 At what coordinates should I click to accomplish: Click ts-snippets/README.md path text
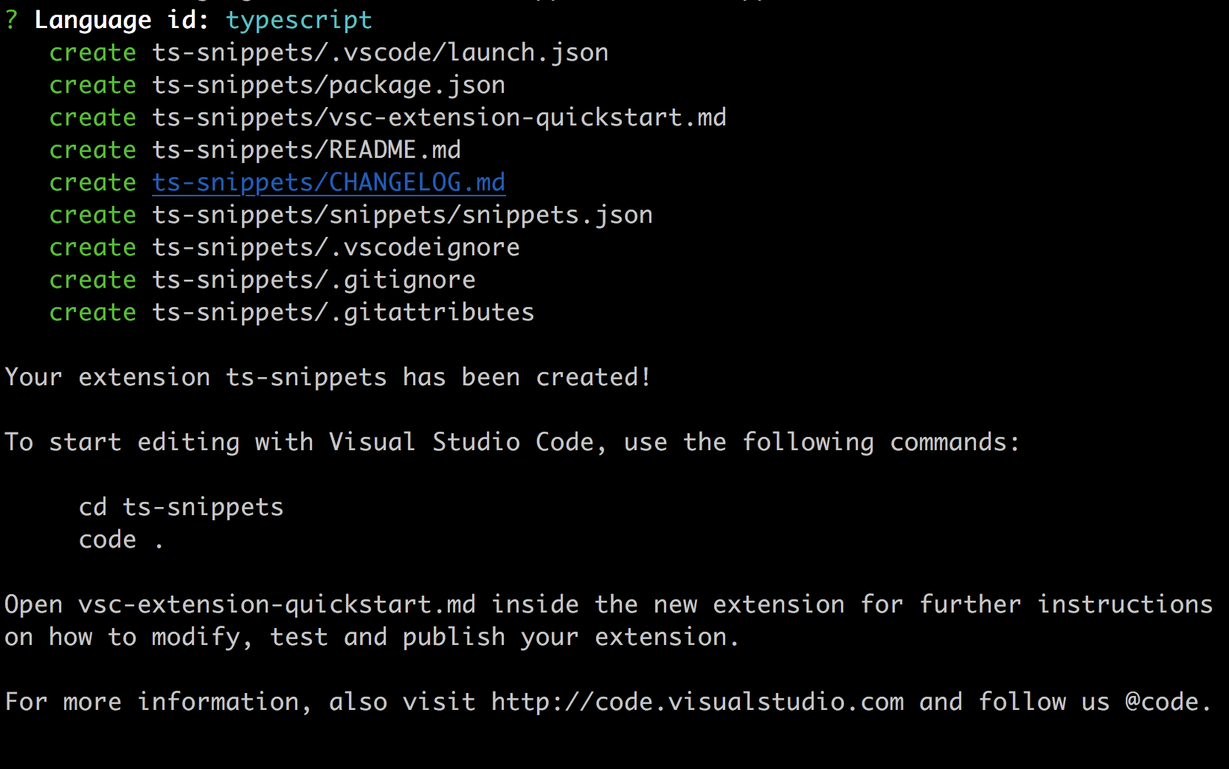(306, 150)
